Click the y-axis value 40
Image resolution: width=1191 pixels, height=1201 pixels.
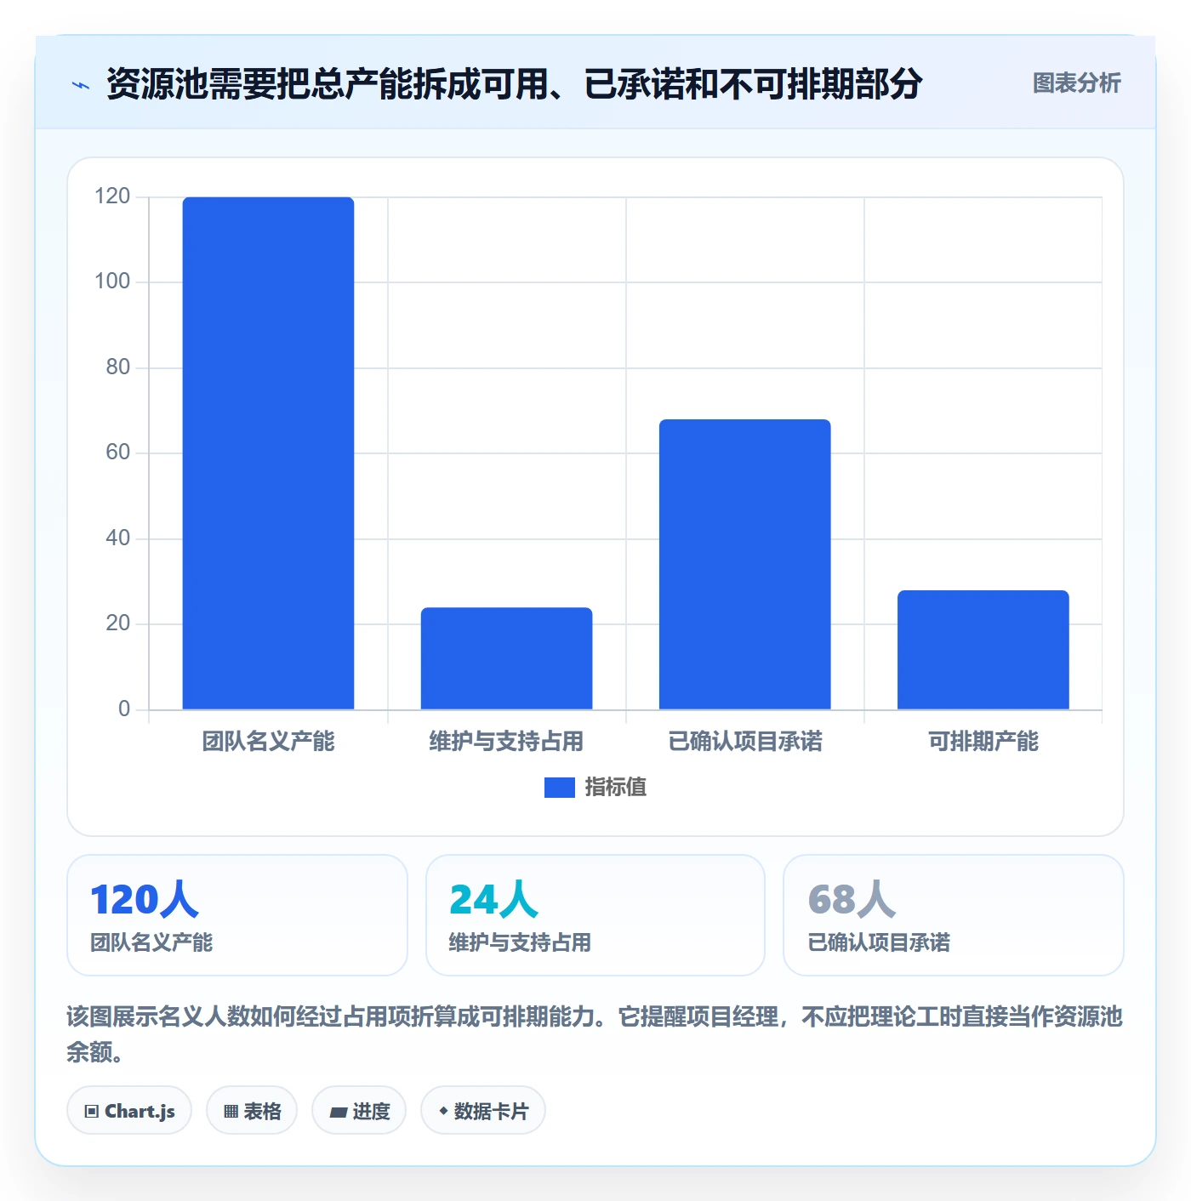[118, 538]
